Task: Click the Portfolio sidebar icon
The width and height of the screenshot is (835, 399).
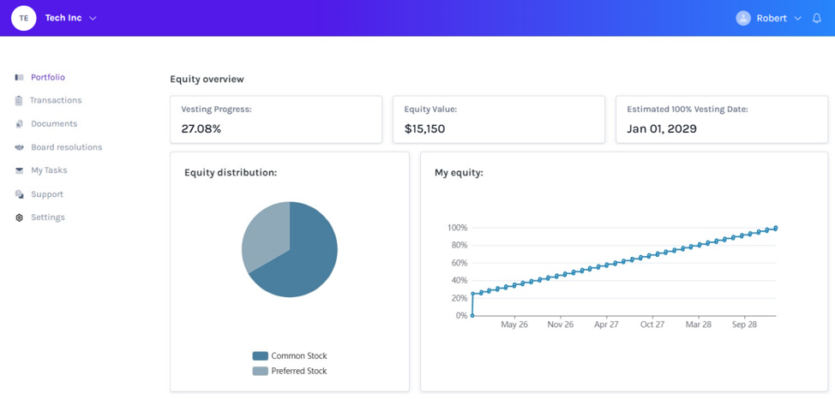Action: pos(19,77)
